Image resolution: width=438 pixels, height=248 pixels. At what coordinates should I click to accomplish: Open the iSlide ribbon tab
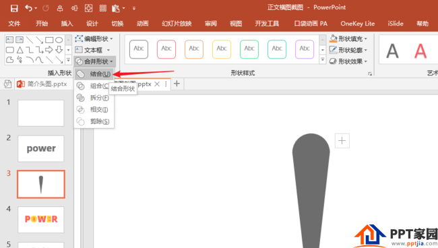pyautogui.click(x=396, y=24)
